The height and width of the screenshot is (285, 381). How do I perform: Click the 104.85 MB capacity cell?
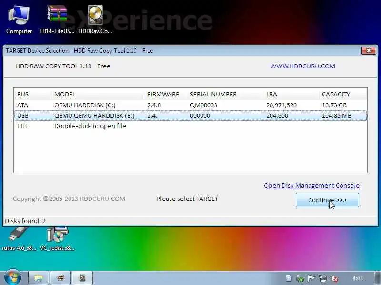(337, 115)
